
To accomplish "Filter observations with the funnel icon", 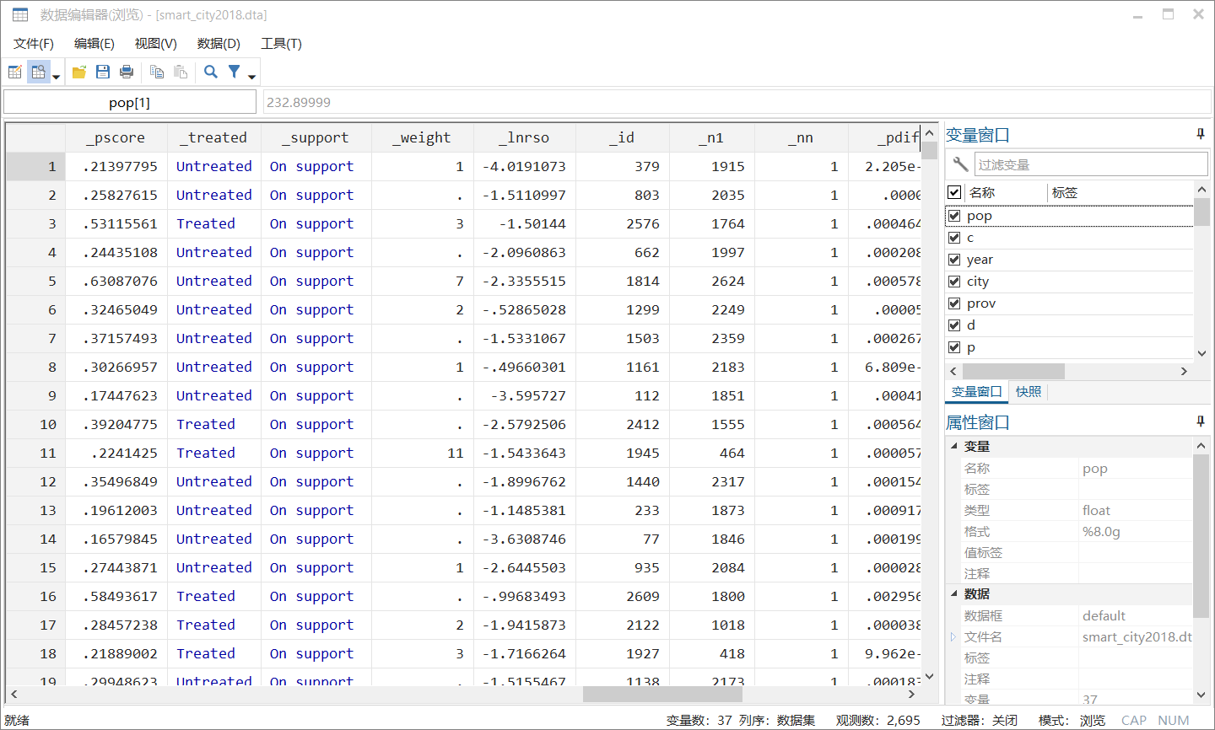I will click(x=235, y=72).
